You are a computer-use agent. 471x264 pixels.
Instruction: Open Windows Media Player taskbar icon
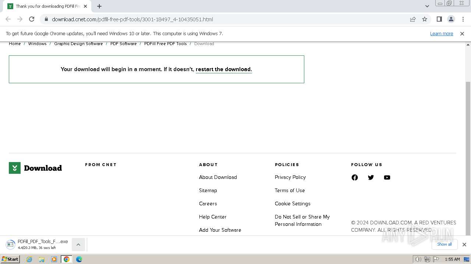[54, 259]
